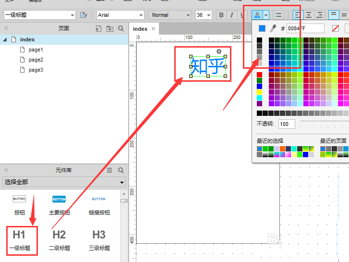Collapse the index tree node

pos(5,40)
